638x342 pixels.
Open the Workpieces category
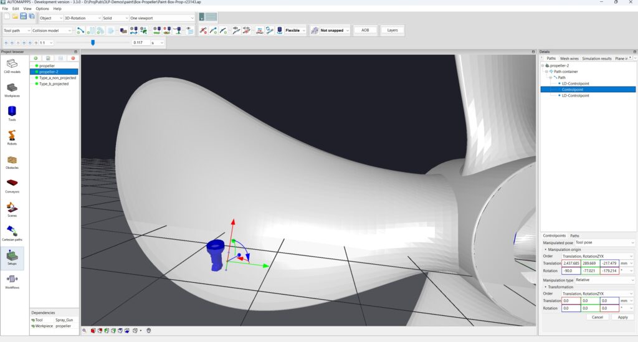pos(12,90)
